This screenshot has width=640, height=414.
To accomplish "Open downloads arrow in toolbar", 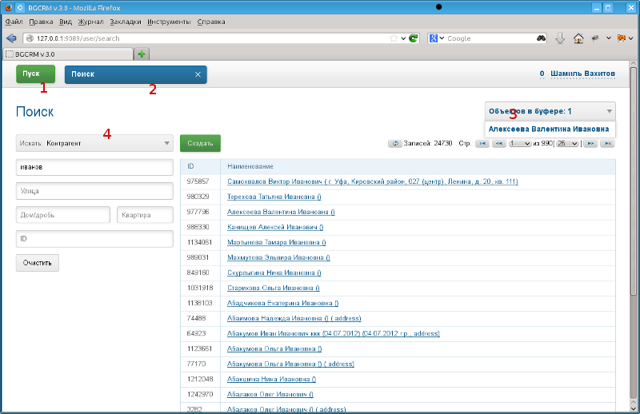I will (560, 38).
